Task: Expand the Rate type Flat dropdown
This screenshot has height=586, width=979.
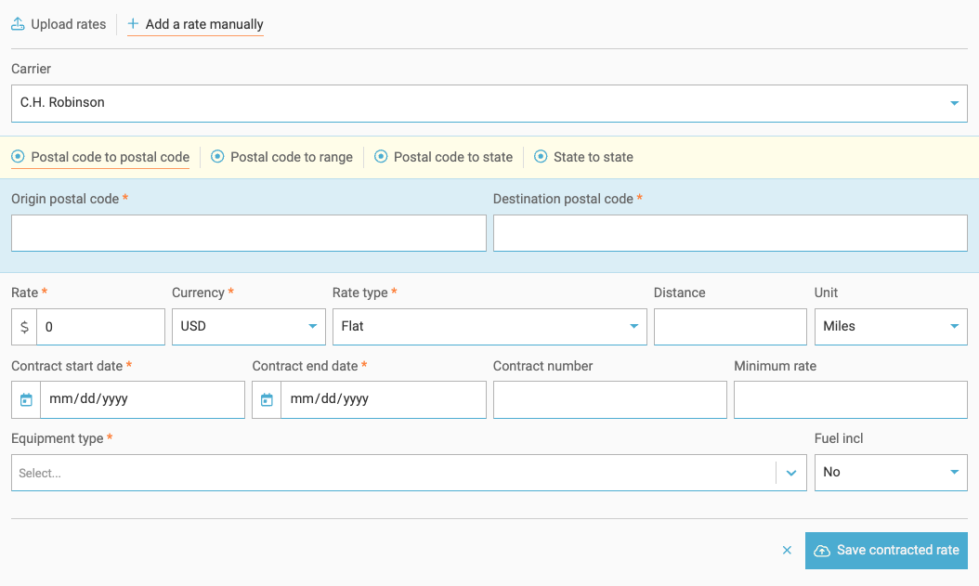Action: [489, 327]
